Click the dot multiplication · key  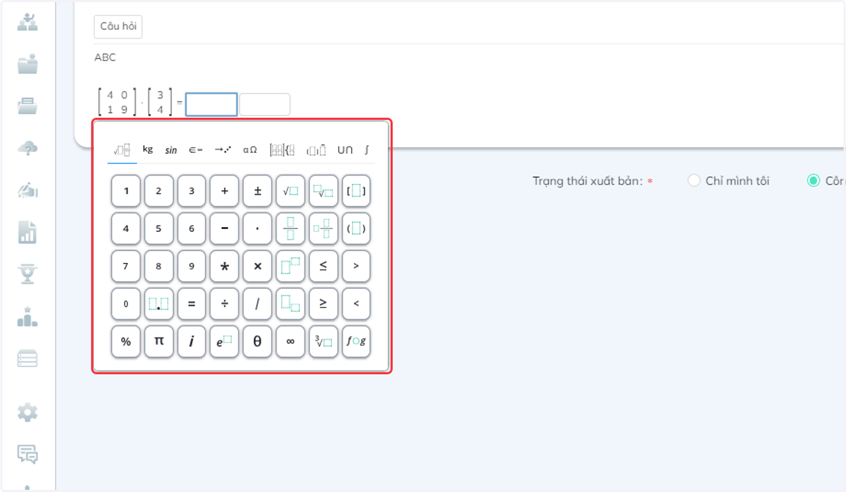(257, 228)
